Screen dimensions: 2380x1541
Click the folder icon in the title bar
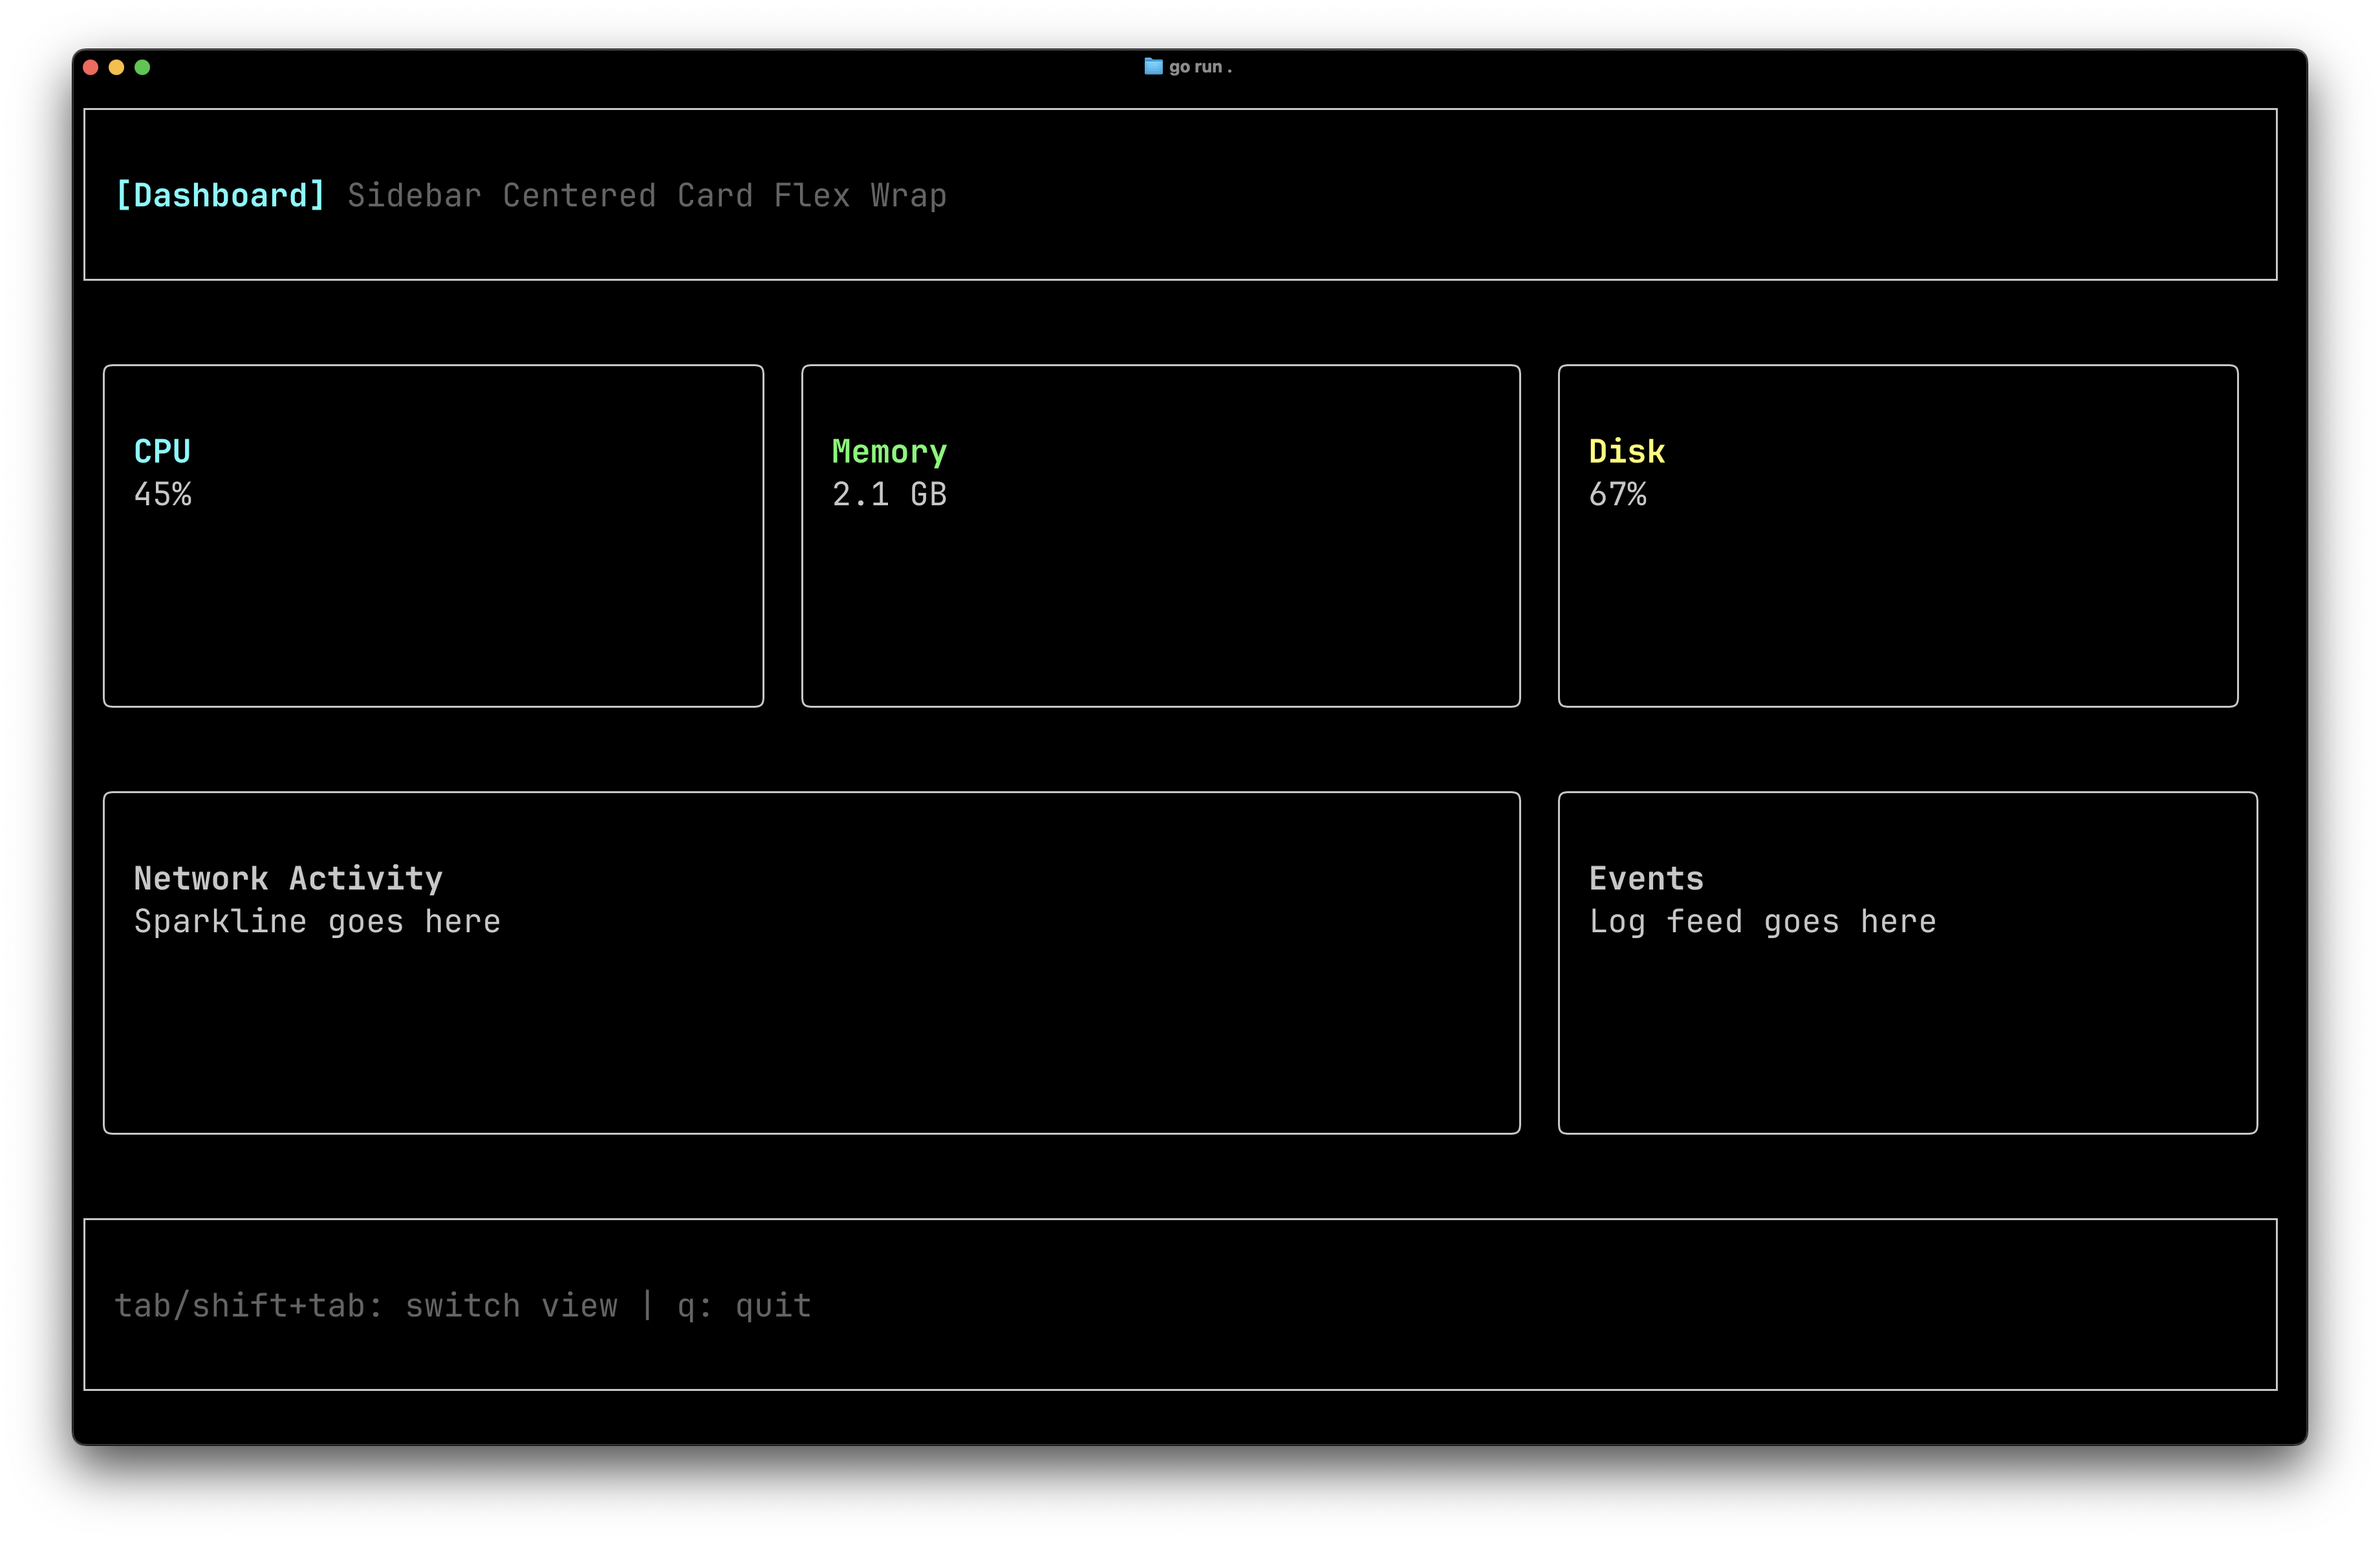coord(1153,66)
